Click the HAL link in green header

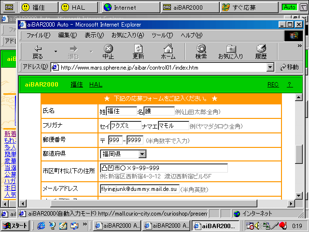(96, 85)
